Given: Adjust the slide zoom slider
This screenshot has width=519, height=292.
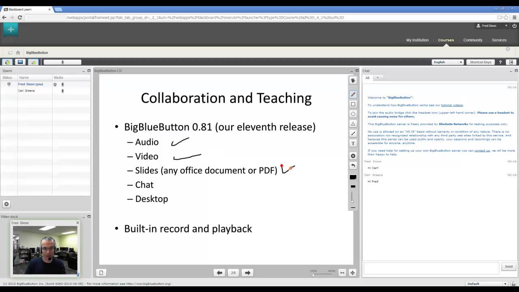Looking at the screenshot, I should (x=322, y=275).
